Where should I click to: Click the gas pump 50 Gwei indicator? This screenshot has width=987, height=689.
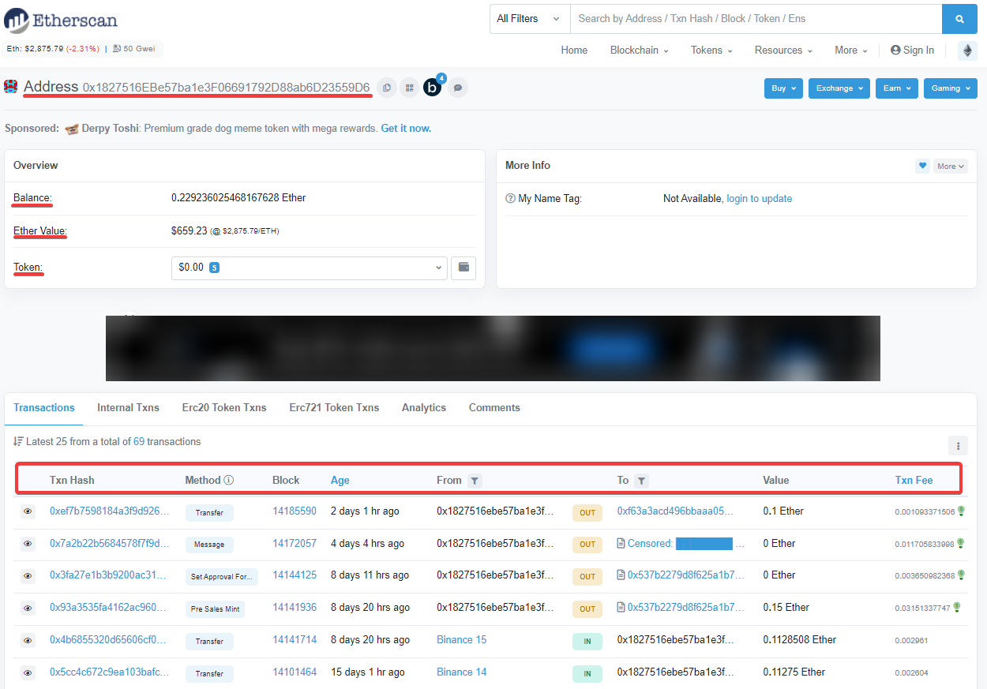(133, 49)
